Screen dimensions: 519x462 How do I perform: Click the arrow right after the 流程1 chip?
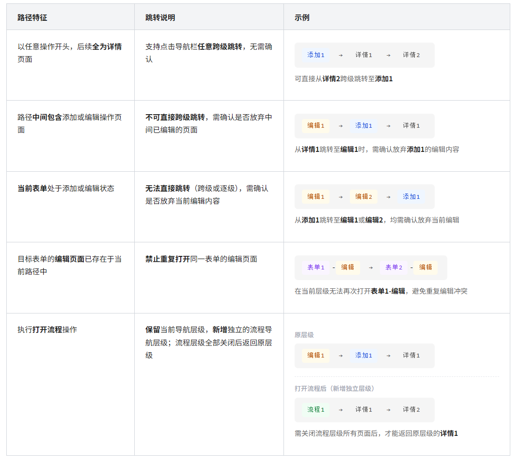click(340, 410)
